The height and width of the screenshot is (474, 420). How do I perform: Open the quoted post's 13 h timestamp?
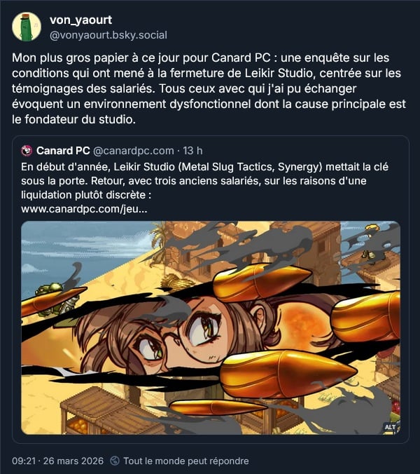(x=192, y=151)
